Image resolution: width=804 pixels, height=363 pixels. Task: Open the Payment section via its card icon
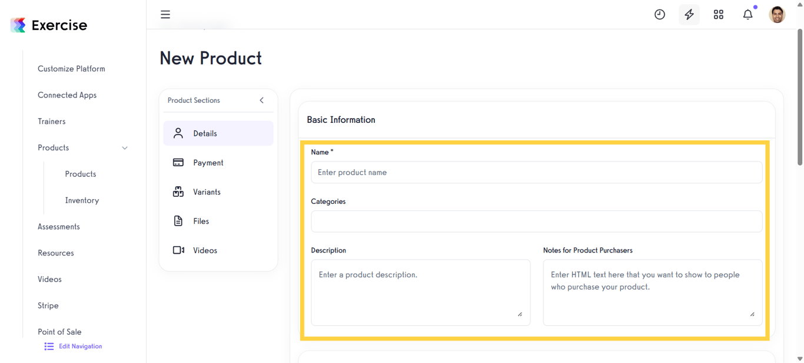[x=178, y=162]
